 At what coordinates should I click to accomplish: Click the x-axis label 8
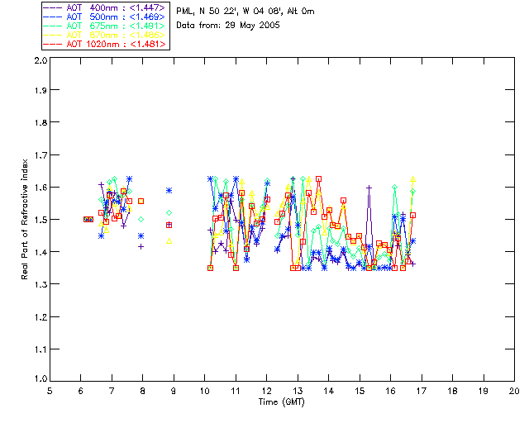tap(142, 391)
